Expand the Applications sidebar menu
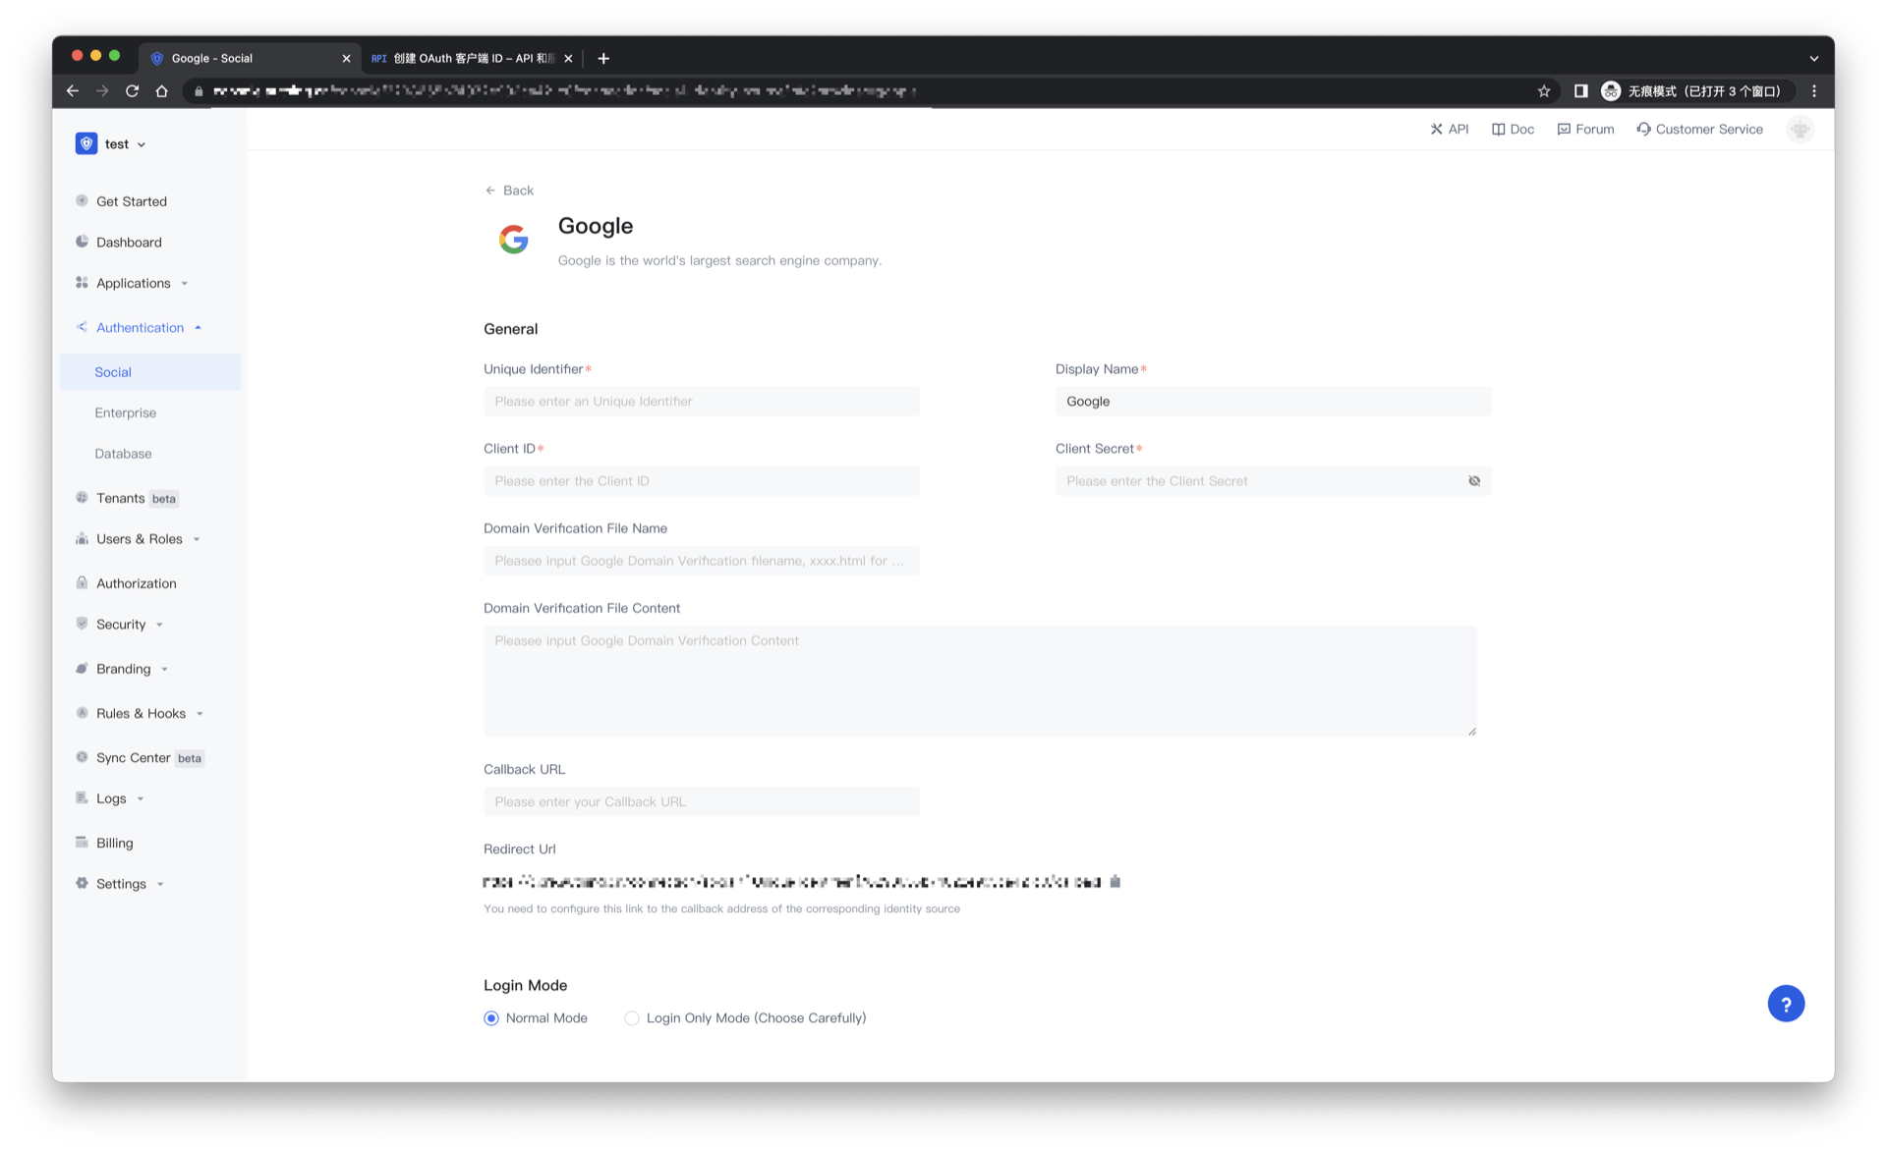This screenshot has width=1887, height=1151. (134, 284)
